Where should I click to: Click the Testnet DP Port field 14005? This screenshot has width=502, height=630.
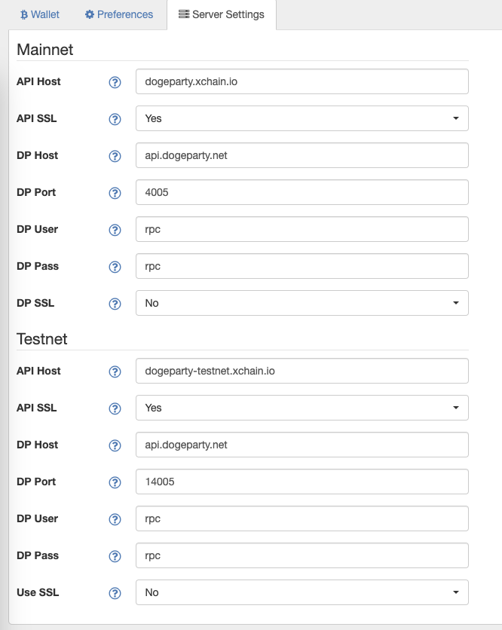[302, 482]
